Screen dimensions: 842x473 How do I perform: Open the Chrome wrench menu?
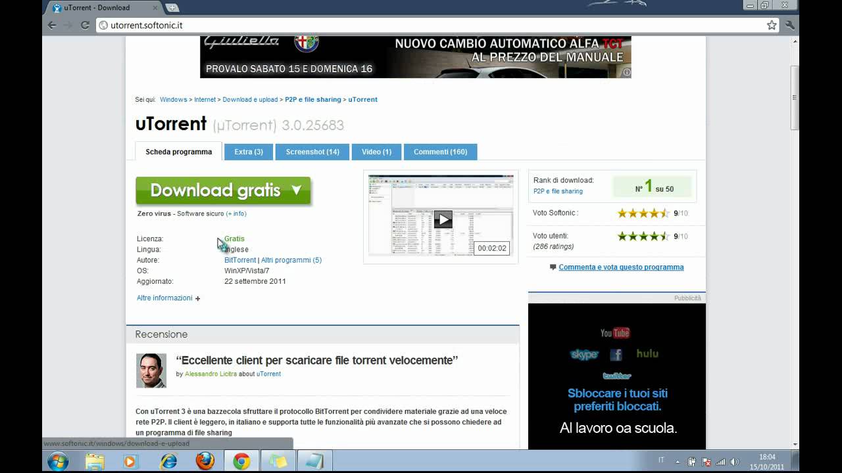(x=790, y=25)
